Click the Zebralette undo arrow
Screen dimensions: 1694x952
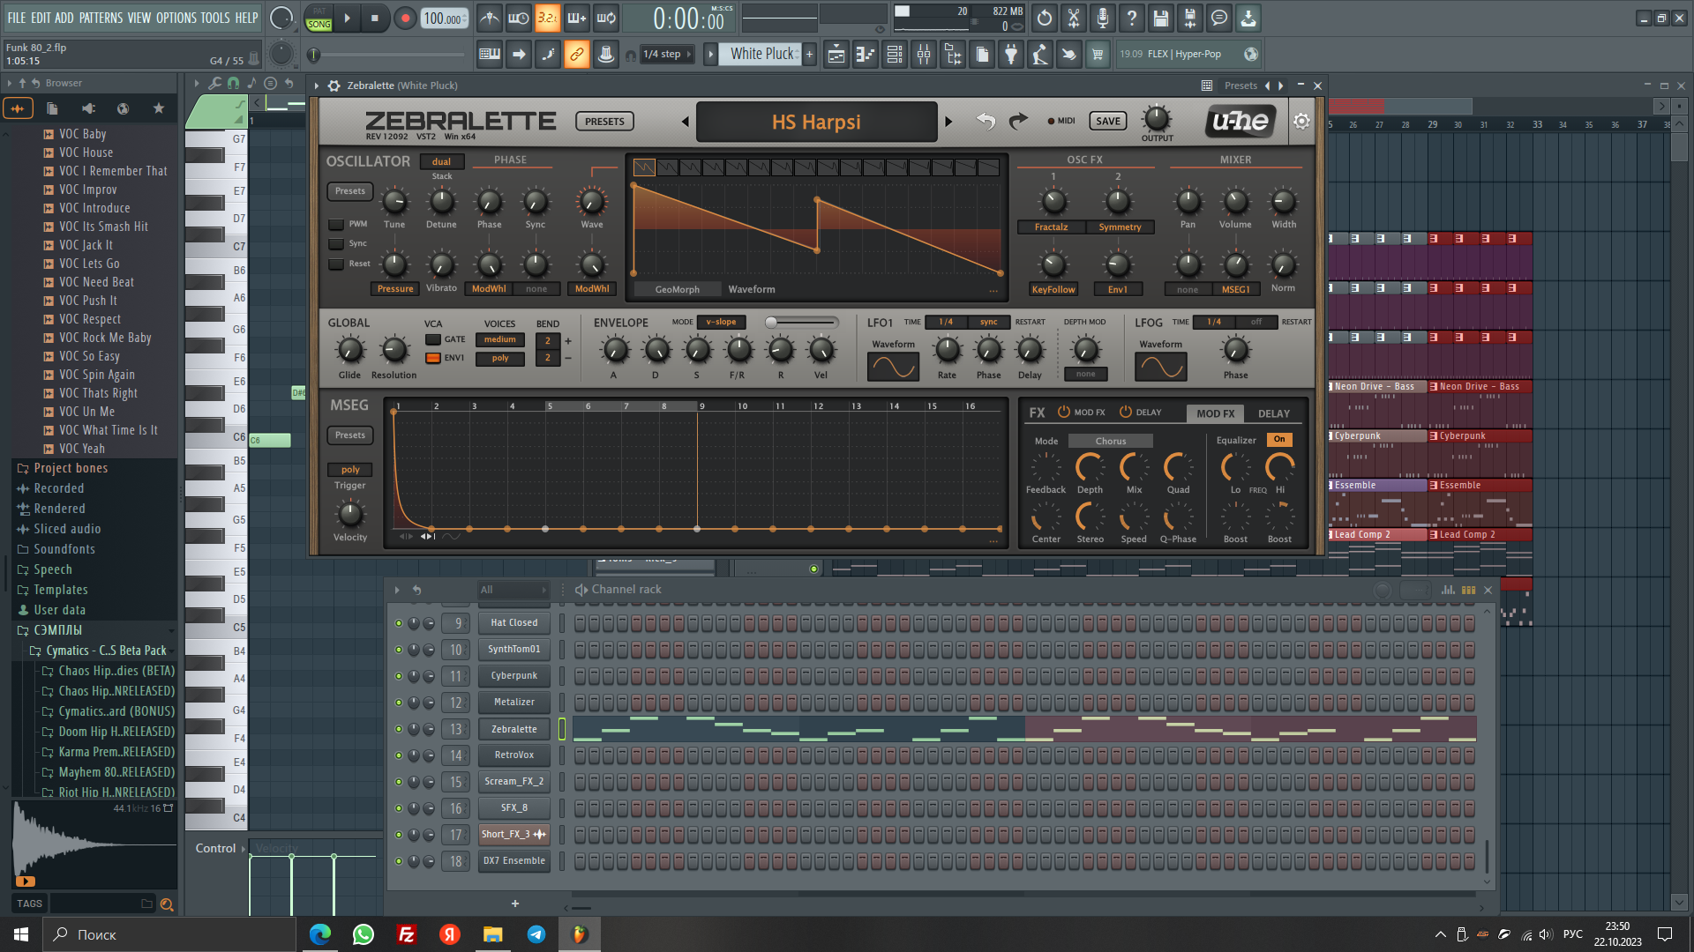coord(986,122)
